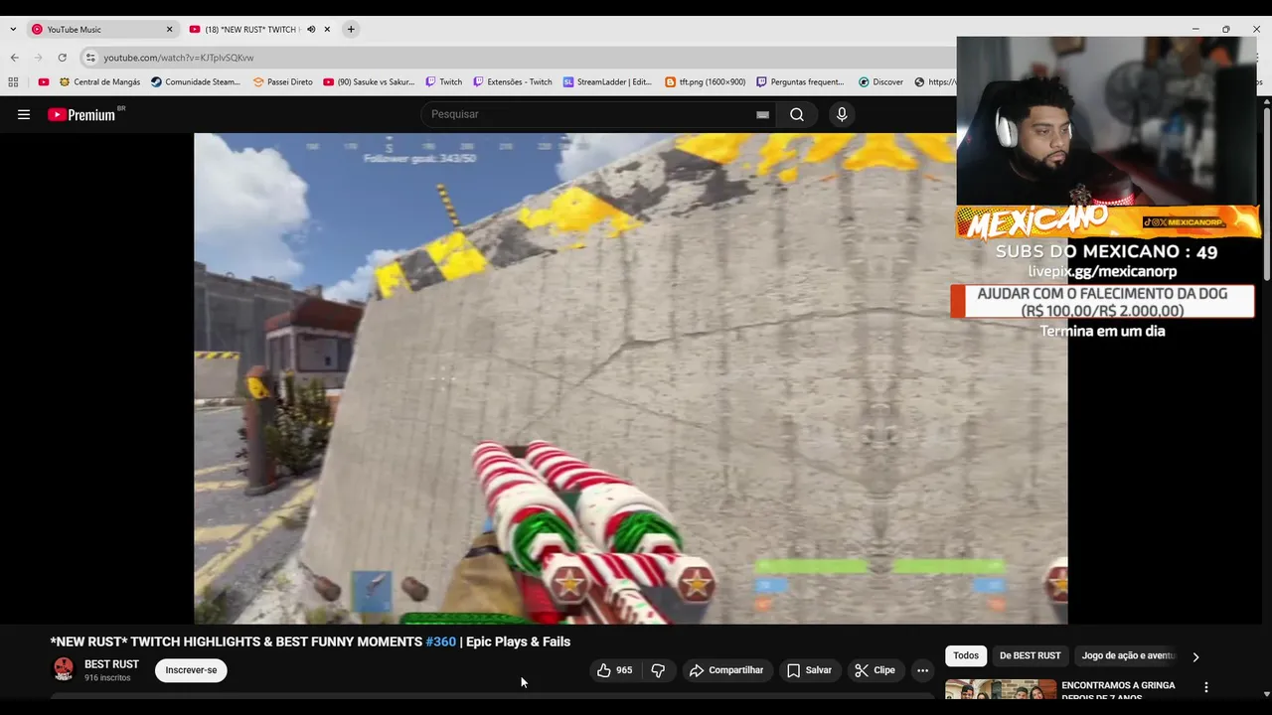Open the Extensões - Twitch bookmark
The width and height of the screenshot is (1272, 715).
coord(512,82)
